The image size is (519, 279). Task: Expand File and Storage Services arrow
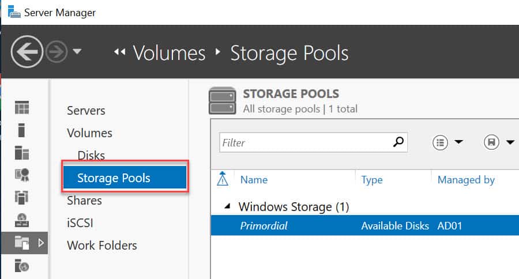tap(41, 243)
